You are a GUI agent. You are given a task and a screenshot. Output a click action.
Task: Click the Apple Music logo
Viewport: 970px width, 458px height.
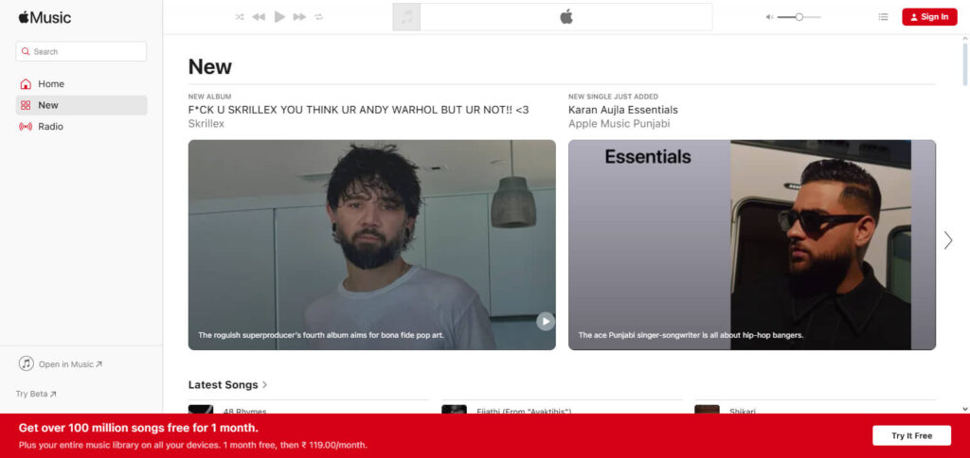point(45,17)
